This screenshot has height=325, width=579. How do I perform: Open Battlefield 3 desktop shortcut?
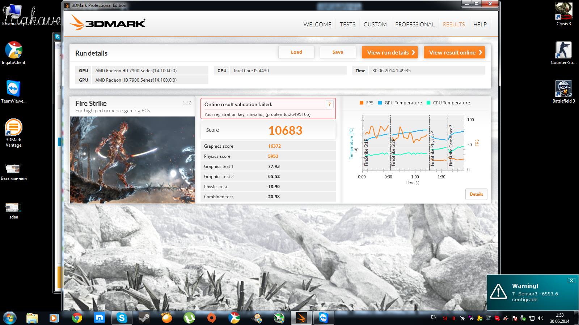(563, 92)
